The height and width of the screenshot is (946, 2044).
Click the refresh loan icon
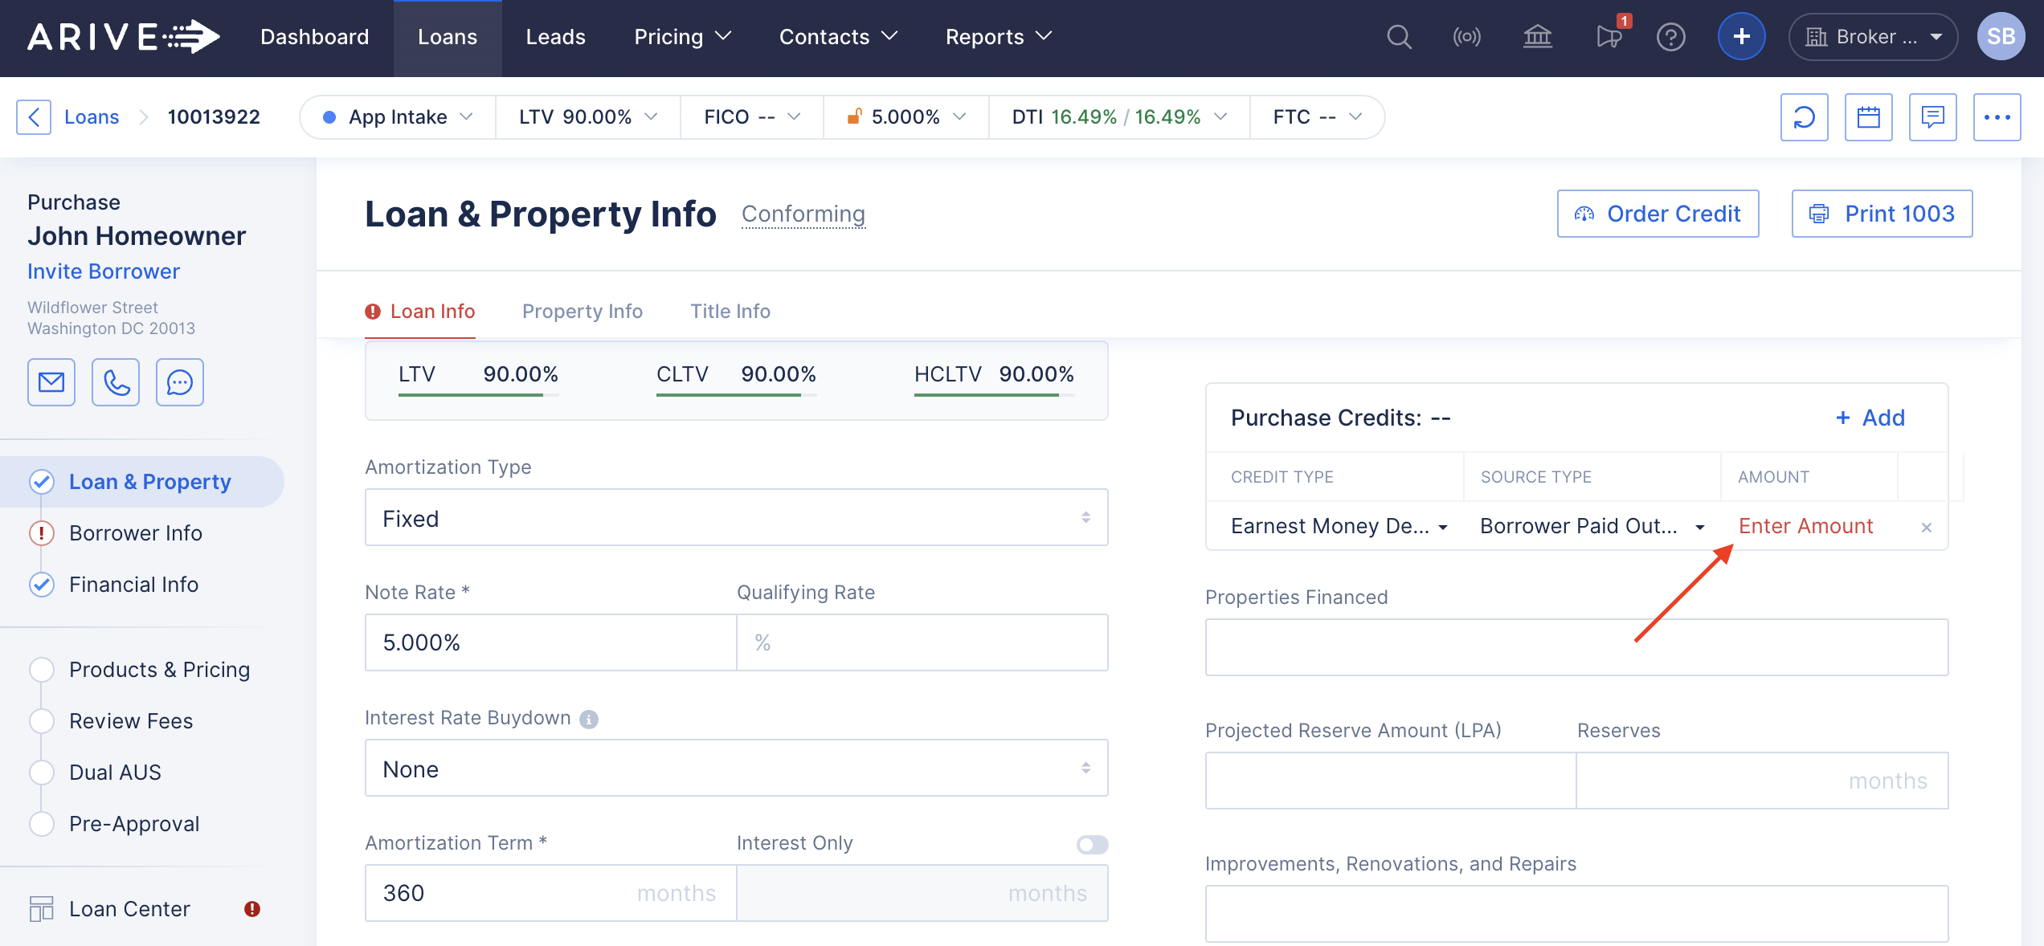pyautogui.click(x=1804, y=117)
